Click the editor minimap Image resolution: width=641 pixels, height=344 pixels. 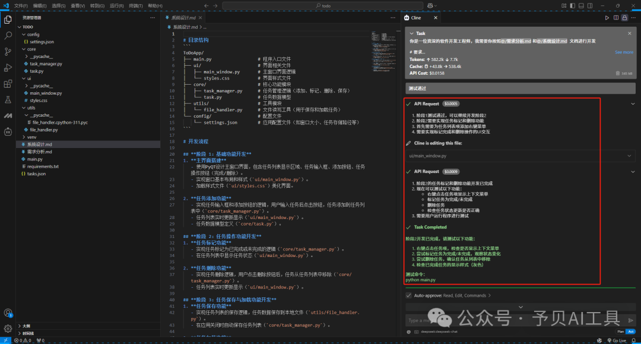pos(384,51)
